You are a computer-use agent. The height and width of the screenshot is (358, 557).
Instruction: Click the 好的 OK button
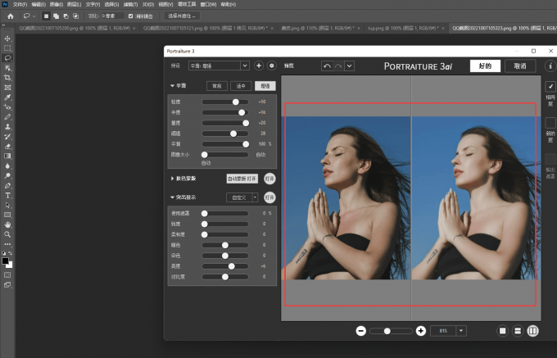484,66
